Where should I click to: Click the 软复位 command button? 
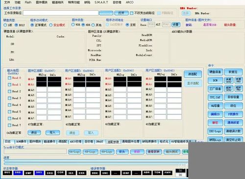point(233,72)
